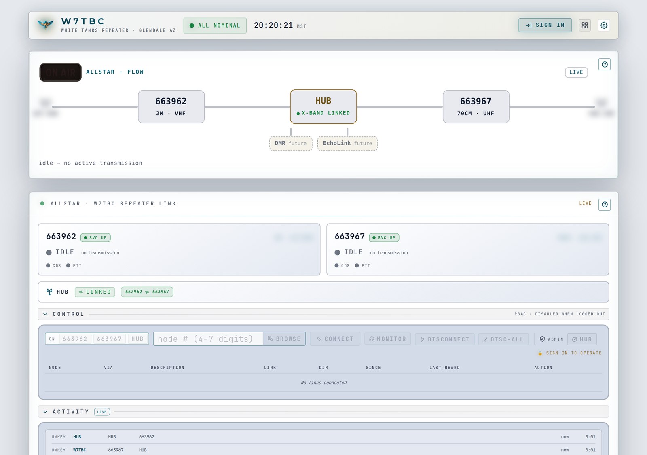Open help for the AllStar Flow panel
647x455 pixels.
605,64
